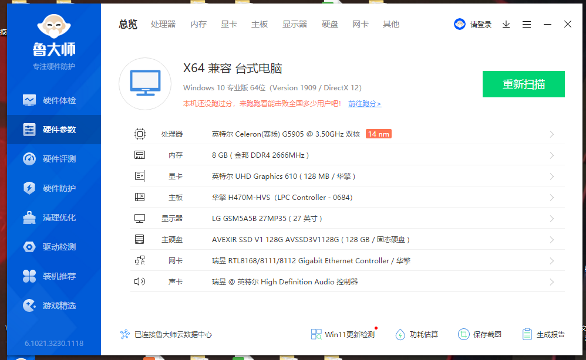Viewport: 586px width, 360px height.
Task: Open 功耗估算 power estimate
Action: tap(417, 334)
